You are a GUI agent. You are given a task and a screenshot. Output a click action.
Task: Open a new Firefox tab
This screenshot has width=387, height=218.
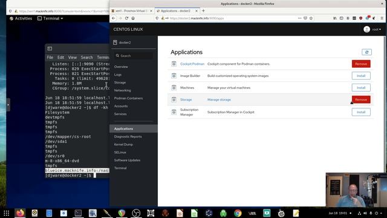[203, 11]
